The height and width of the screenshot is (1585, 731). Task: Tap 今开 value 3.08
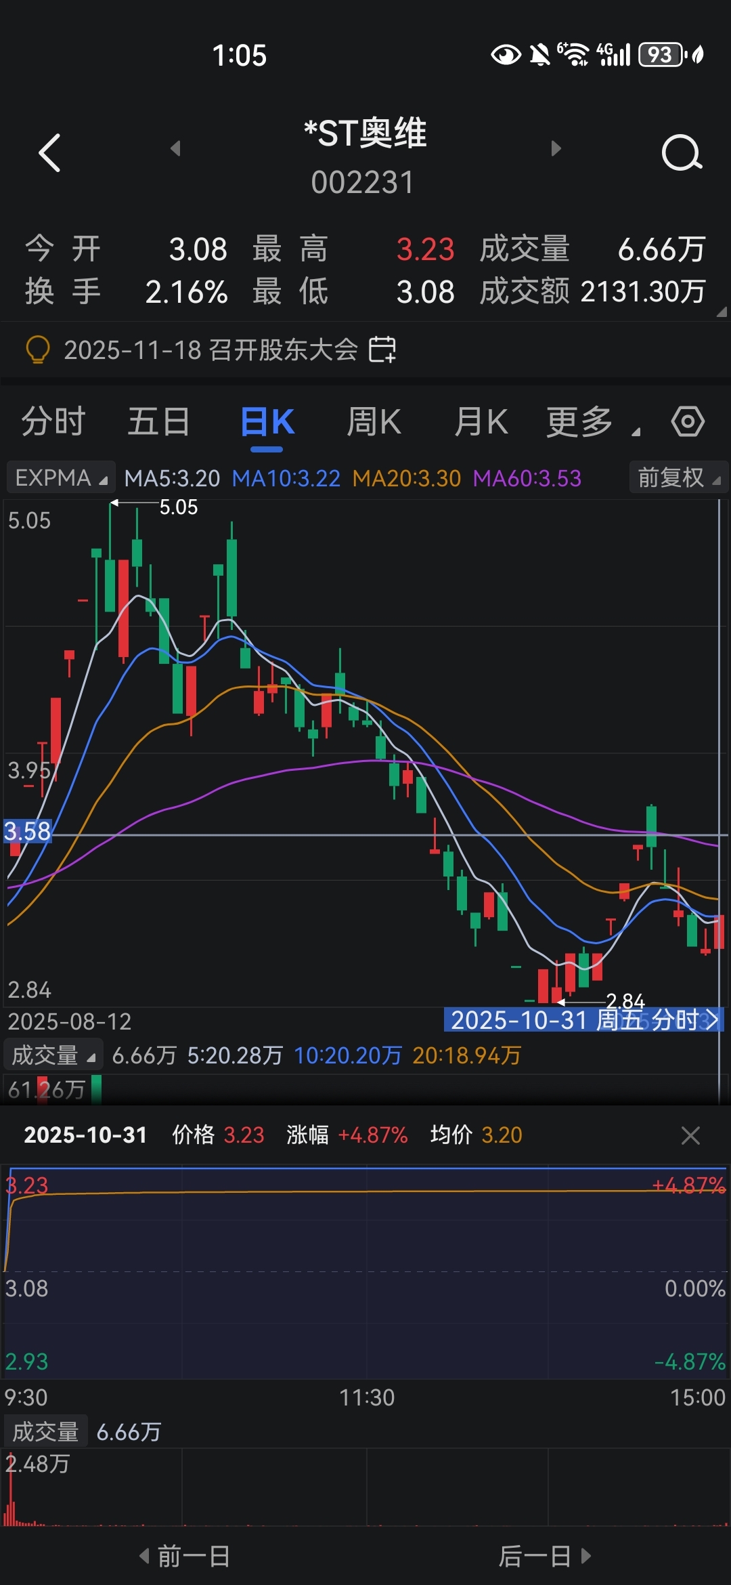click(198, 249)
